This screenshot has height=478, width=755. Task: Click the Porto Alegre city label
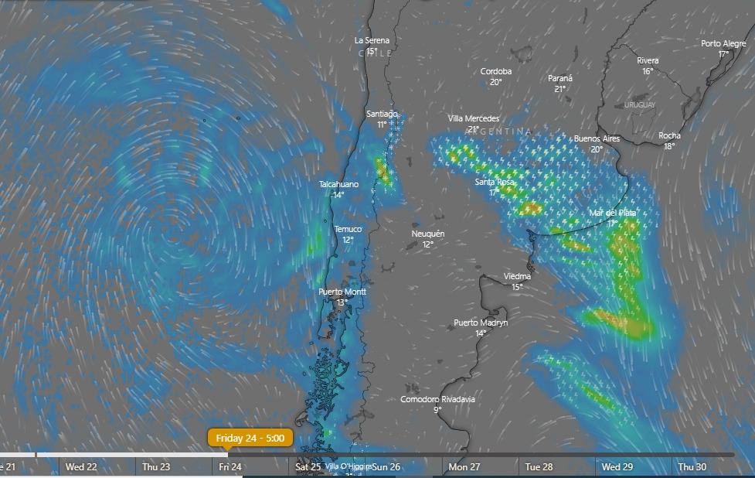724,44
